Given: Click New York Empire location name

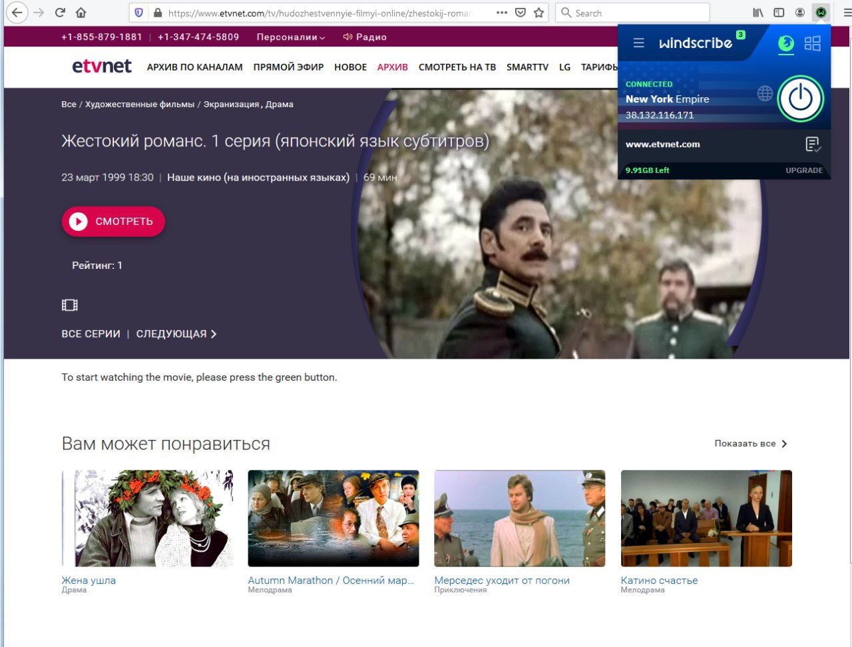Looking at the screenshot, I should click(x=667, y=99).
